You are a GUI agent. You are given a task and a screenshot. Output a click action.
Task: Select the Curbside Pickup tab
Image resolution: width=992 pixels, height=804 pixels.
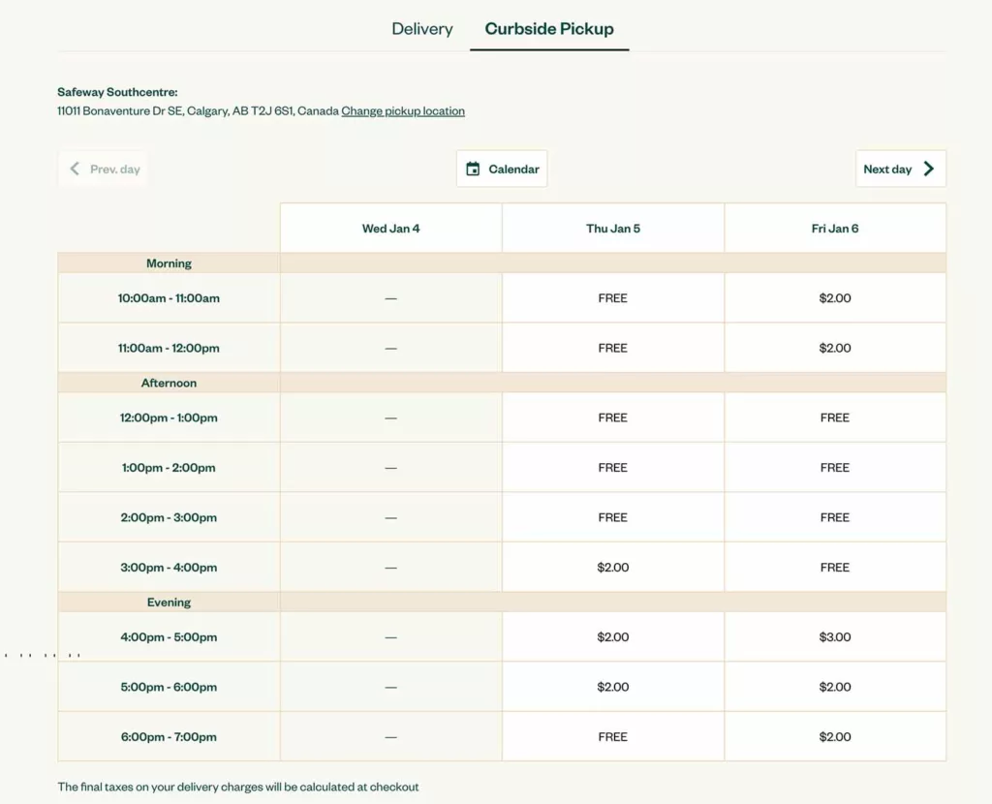tap(549, 29)
